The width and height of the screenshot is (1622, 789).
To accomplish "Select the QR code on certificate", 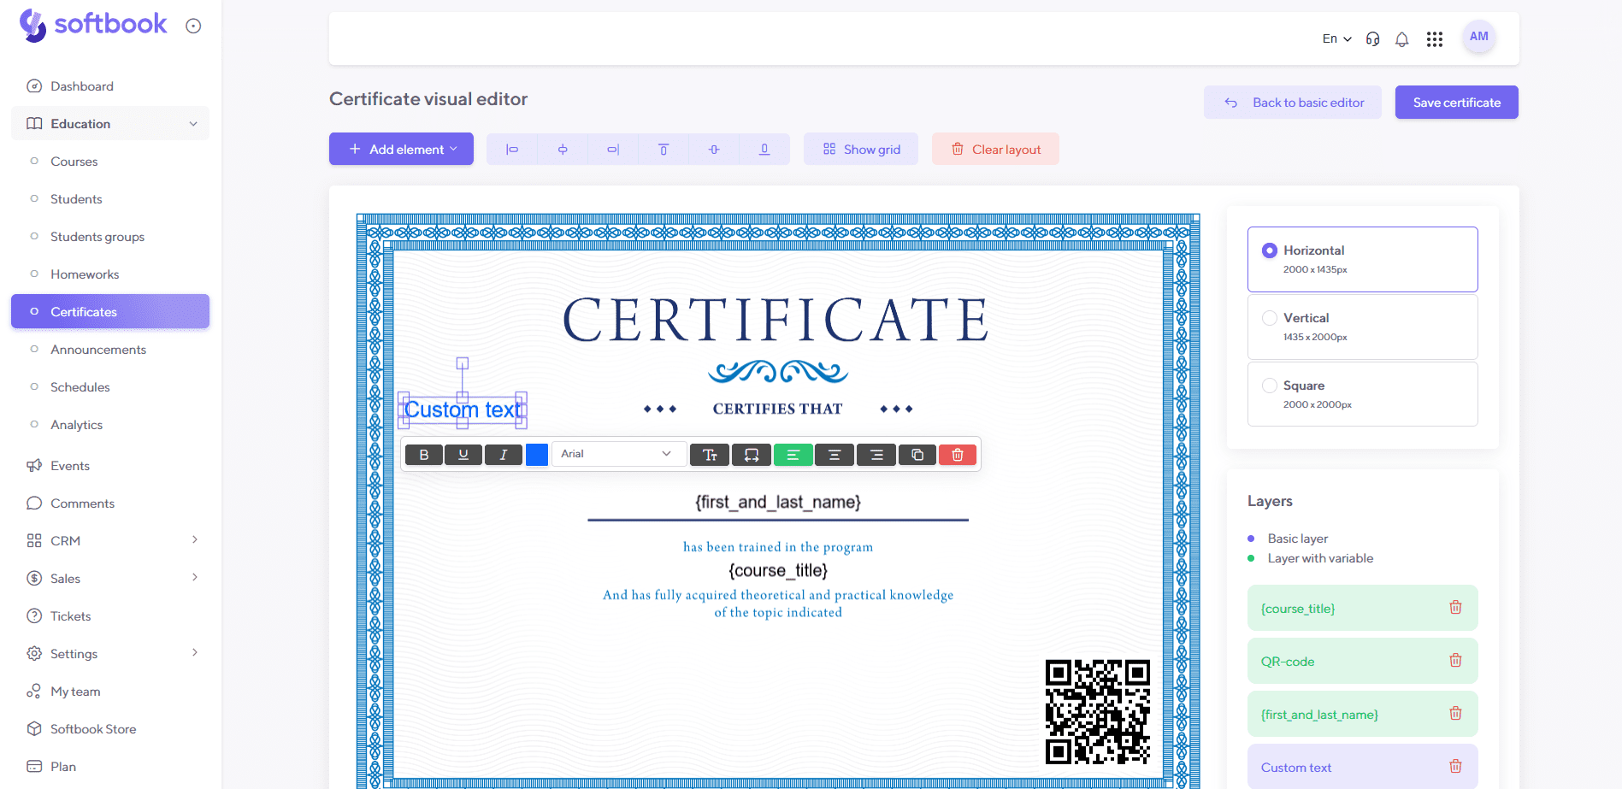I will 1098,711.
